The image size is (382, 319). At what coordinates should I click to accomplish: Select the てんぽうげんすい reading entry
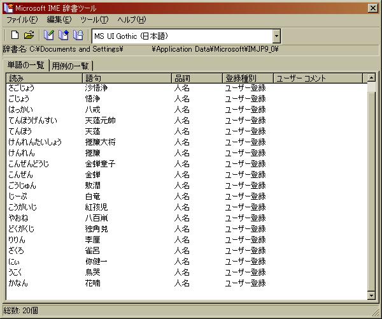click(33, 121)
